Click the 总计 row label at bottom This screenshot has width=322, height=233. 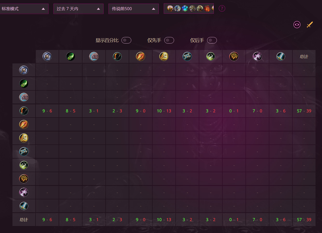[x=24, y=220]
